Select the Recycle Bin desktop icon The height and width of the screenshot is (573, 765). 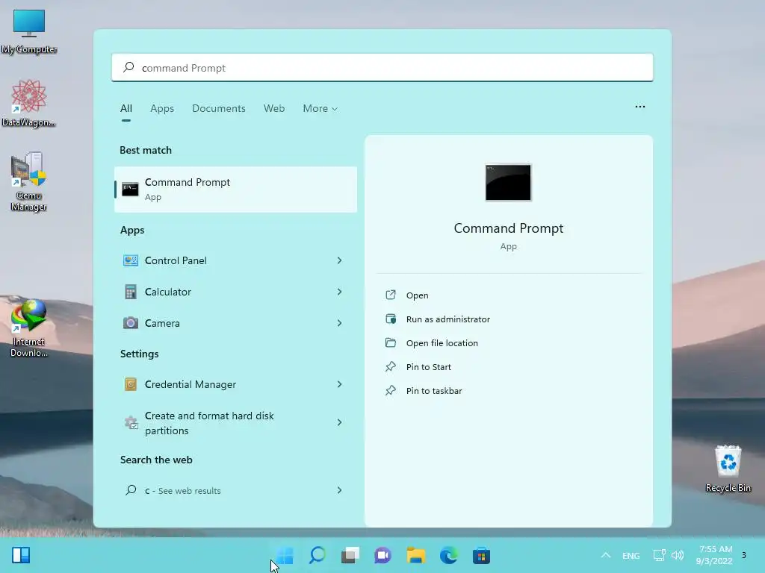pyautogui.click(x=728, y=469)
